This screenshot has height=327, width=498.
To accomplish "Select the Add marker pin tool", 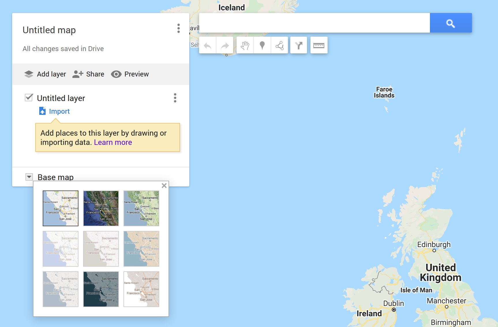I will [262, 45].
